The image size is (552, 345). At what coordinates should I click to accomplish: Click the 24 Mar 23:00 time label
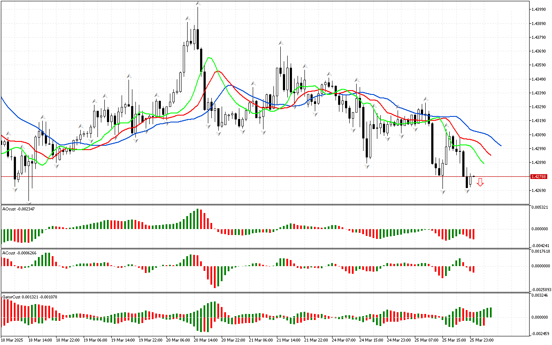[399, 340]
